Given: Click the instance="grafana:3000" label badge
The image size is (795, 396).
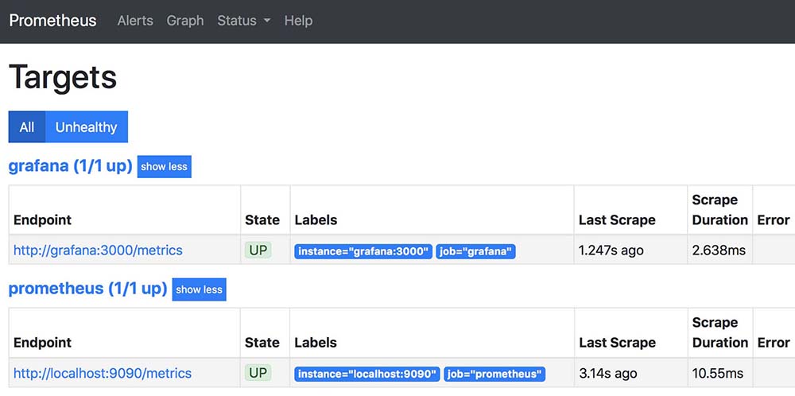Looking at the screenshot, I should pyautogui.click(x=363, y=251).
